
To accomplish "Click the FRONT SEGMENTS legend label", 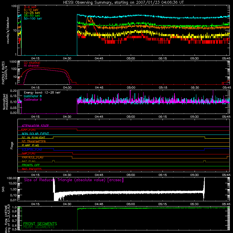I will [x=40, y=224].
